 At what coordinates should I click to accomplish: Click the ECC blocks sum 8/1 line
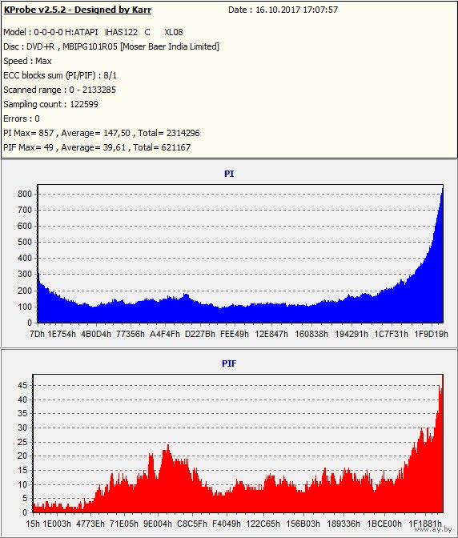coord(60,75)
